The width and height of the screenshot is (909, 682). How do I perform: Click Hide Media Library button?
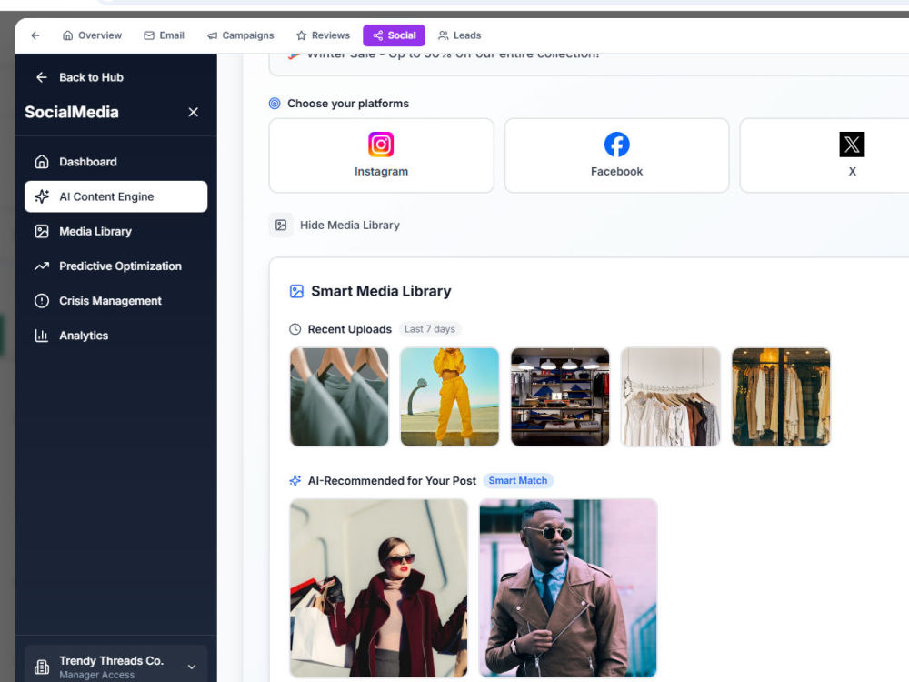[335, 225]
